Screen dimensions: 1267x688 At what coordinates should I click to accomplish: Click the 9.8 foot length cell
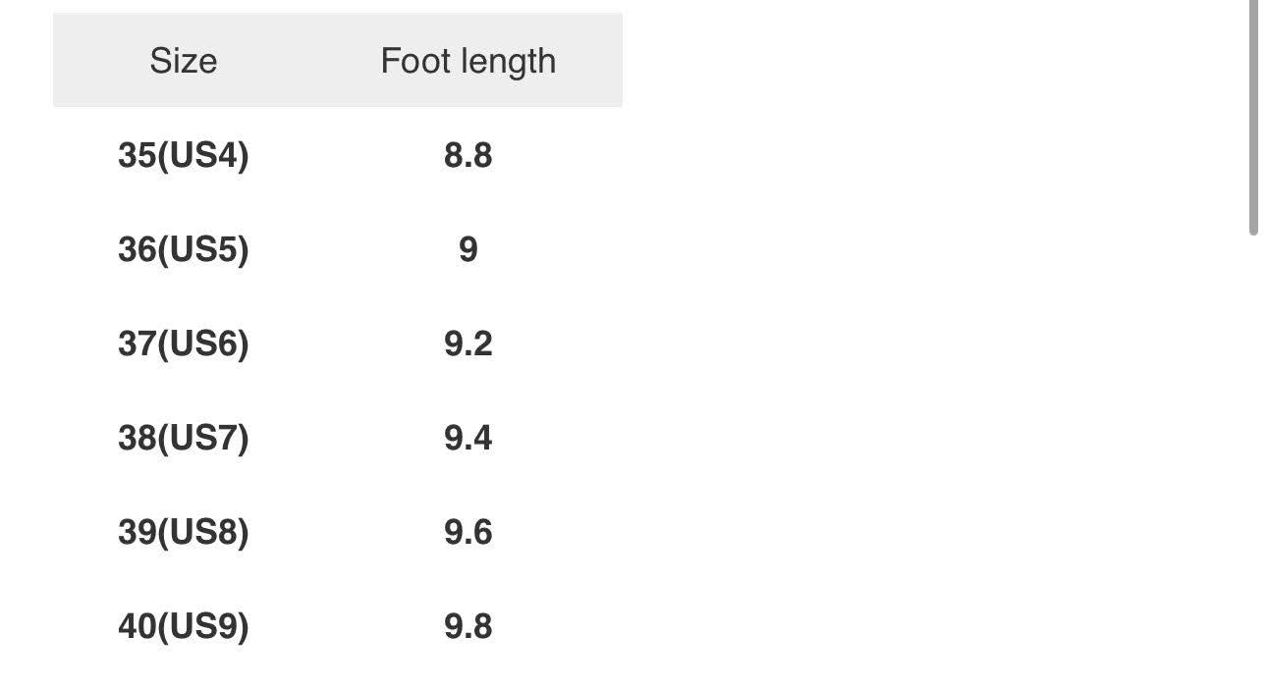tap(468, 626)
